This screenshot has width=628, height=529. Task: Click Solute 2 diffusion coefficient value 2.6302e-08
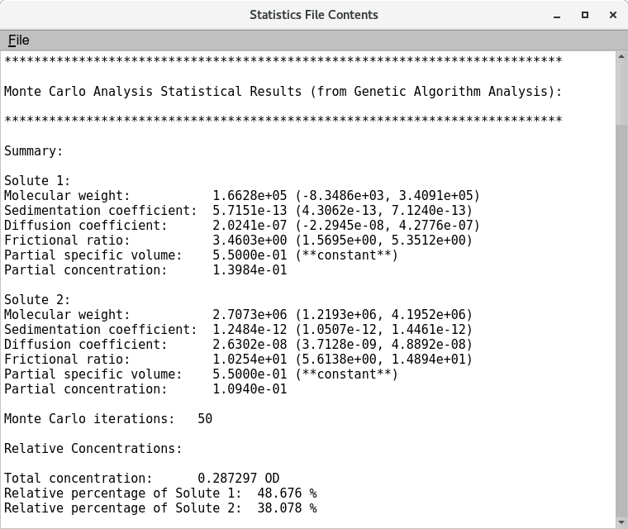pos(250,345)
